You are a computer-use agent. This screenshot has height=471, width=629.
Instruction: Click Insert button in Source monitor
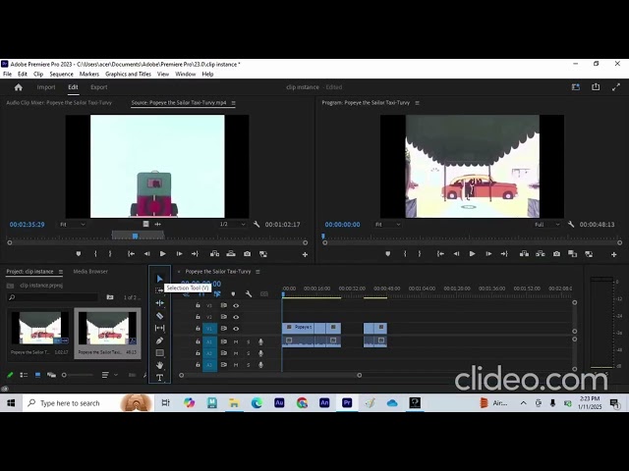tap(214, 254)
